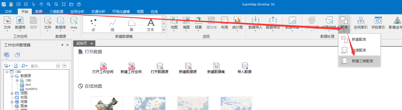Select test0910 datasource in tree

pyautogui.click(x=29, y=89)
